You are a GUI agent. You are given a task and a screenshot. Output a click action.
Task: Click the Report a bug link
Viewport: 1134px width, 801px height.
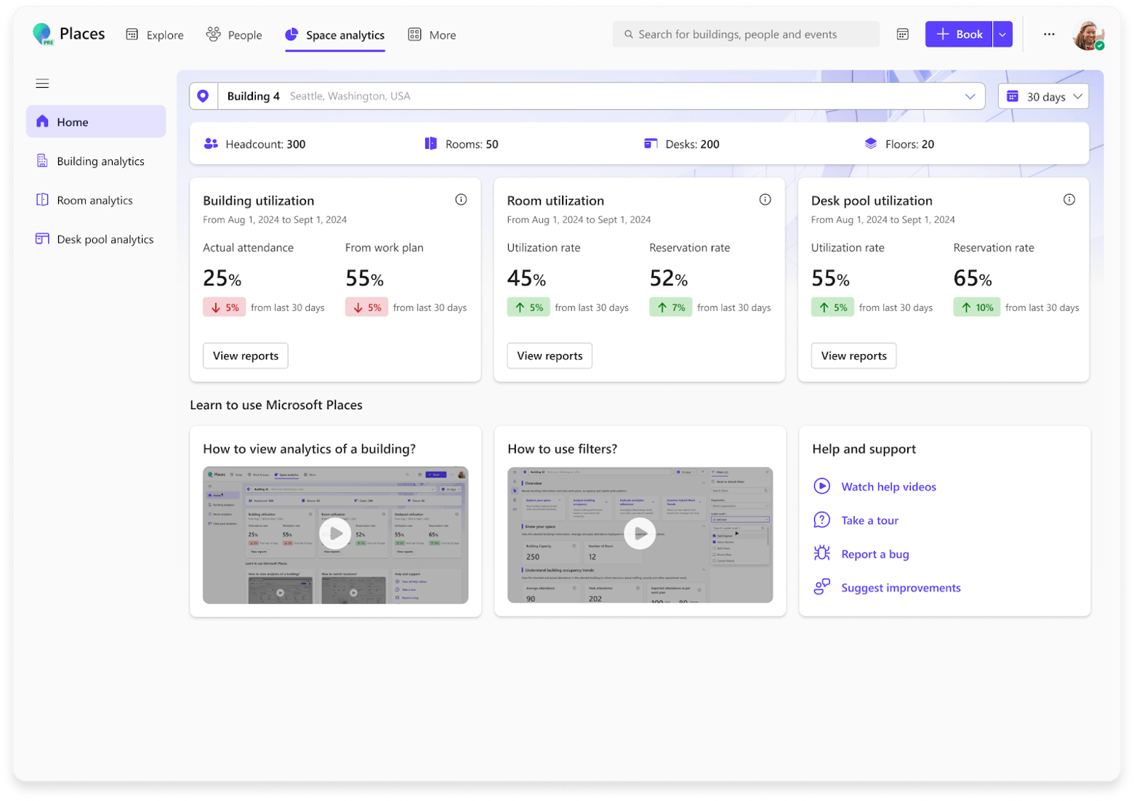tap(874, 554)
